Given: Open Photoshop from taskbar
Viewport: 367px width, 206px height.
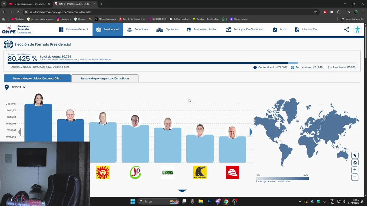Looking at the screenshot, I should (209, 201).
